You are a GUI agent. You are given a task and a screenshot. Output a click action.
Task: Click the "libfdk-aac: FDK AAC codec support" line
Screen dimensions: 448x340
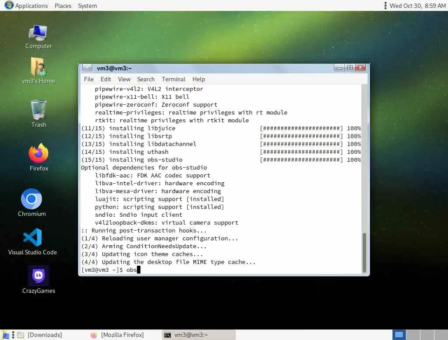[x=153, y=176]
